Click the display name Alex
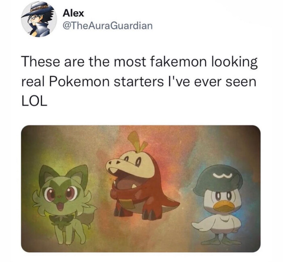Viewport: 283px width, 262px height. point(74,13)
